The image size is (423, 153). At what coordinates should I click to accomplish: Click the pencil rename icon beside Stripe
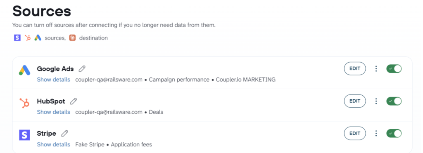[64, 133]
